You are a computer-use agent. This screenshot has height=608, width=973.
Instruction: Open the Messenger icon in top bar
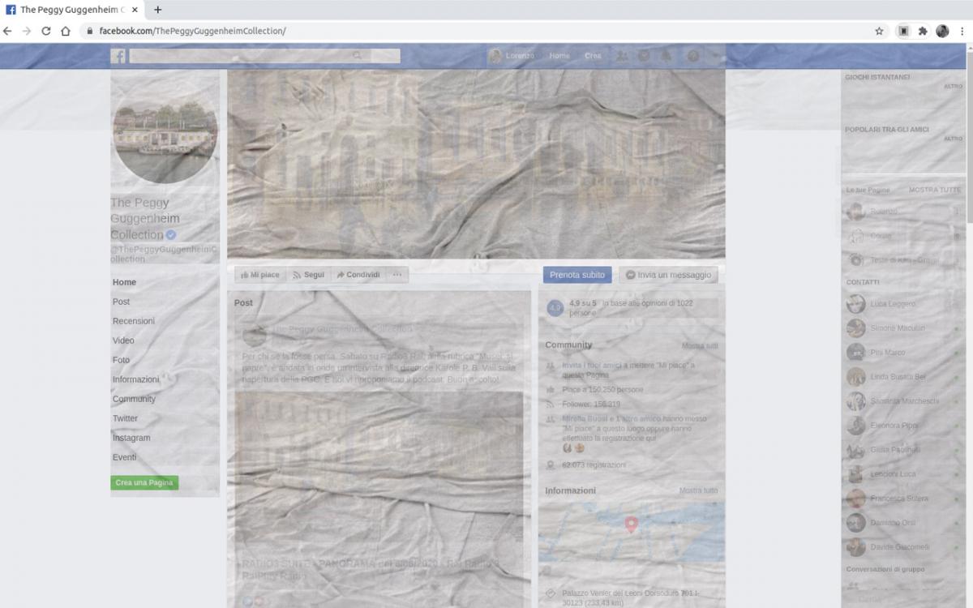coord(644,56)
